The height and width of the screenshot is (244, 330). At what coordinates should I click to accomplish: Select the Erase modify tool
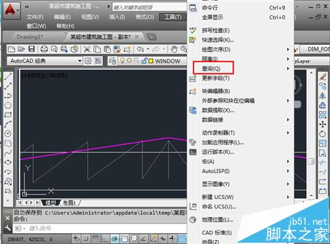coord(323,76)
